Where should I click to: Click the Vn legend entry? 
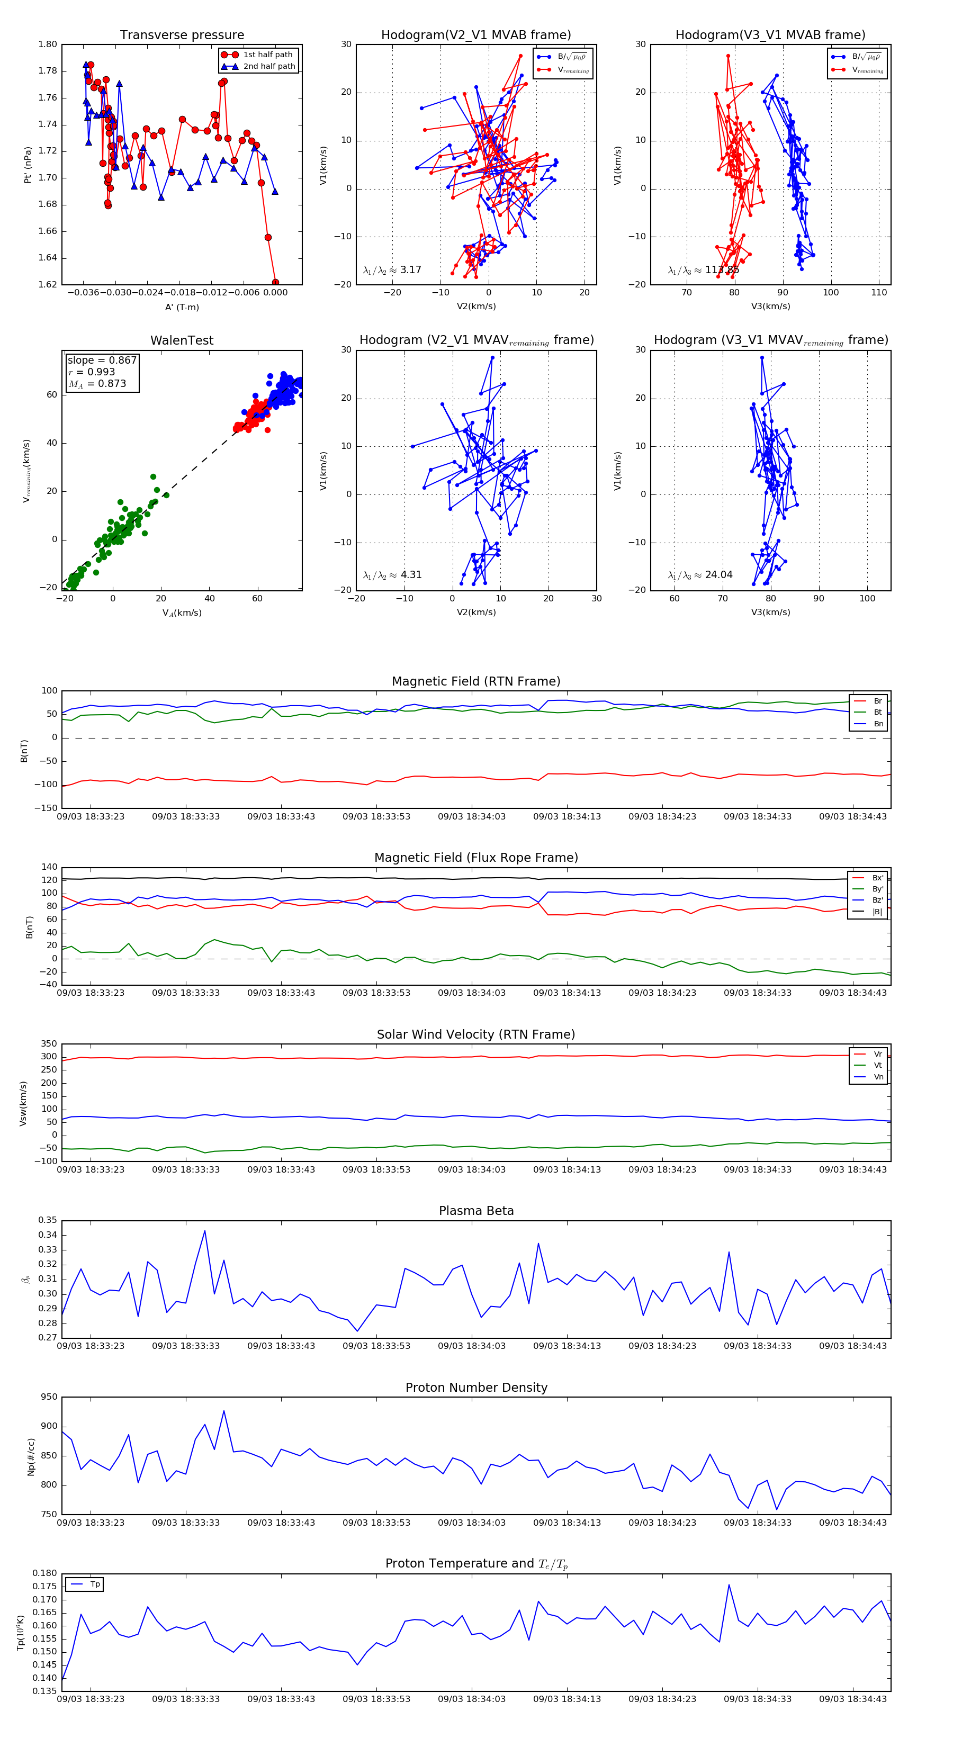click(x=868, y=1077)
